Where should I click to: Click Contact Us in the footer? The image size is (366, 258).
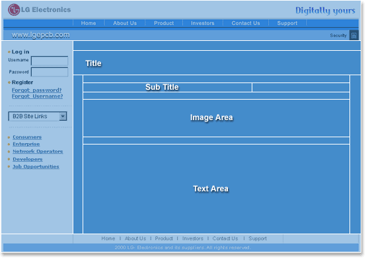pos(225,238)
